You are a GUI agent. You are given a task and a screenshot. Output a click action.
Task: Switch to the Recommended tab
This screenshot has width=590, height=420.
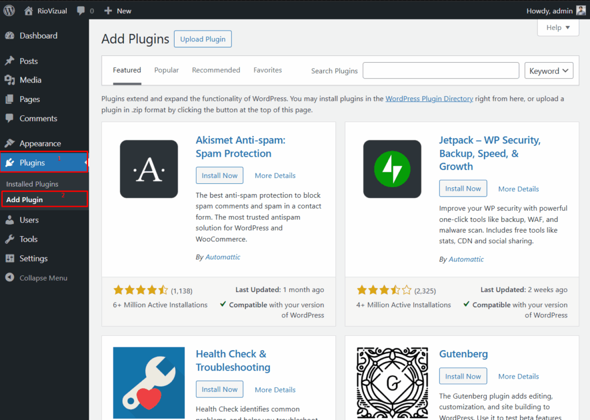216,70
